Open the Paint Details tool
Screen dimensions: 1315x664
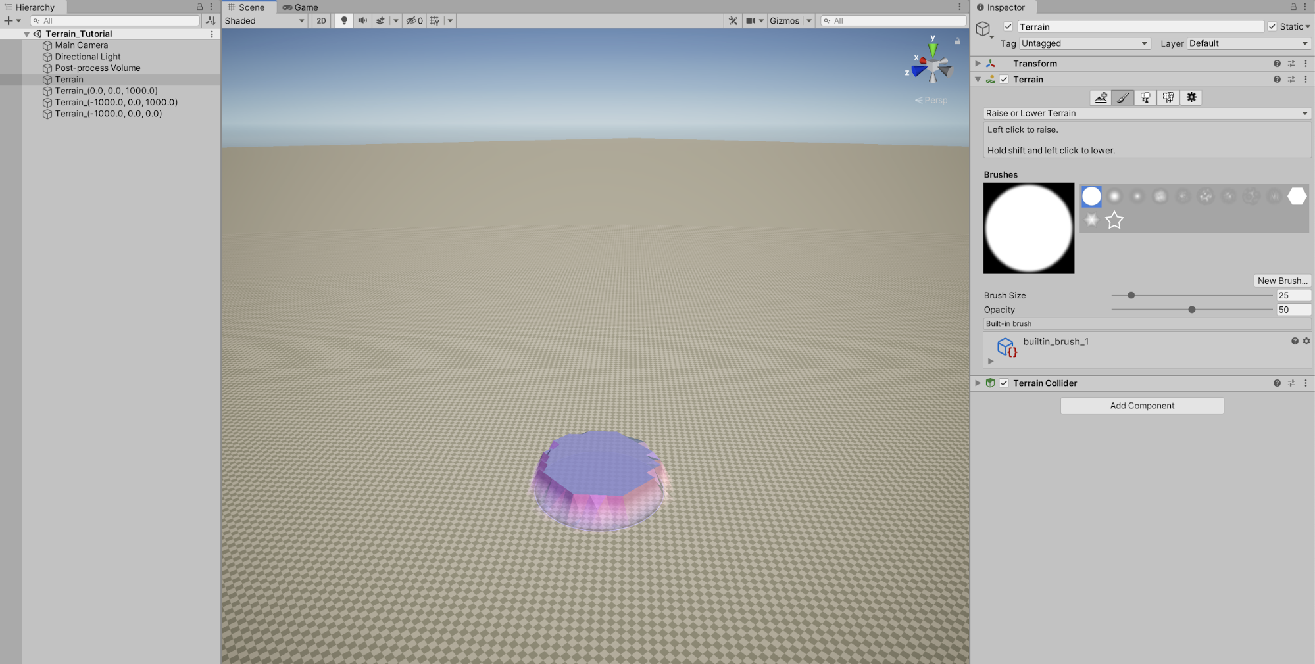1168,97
